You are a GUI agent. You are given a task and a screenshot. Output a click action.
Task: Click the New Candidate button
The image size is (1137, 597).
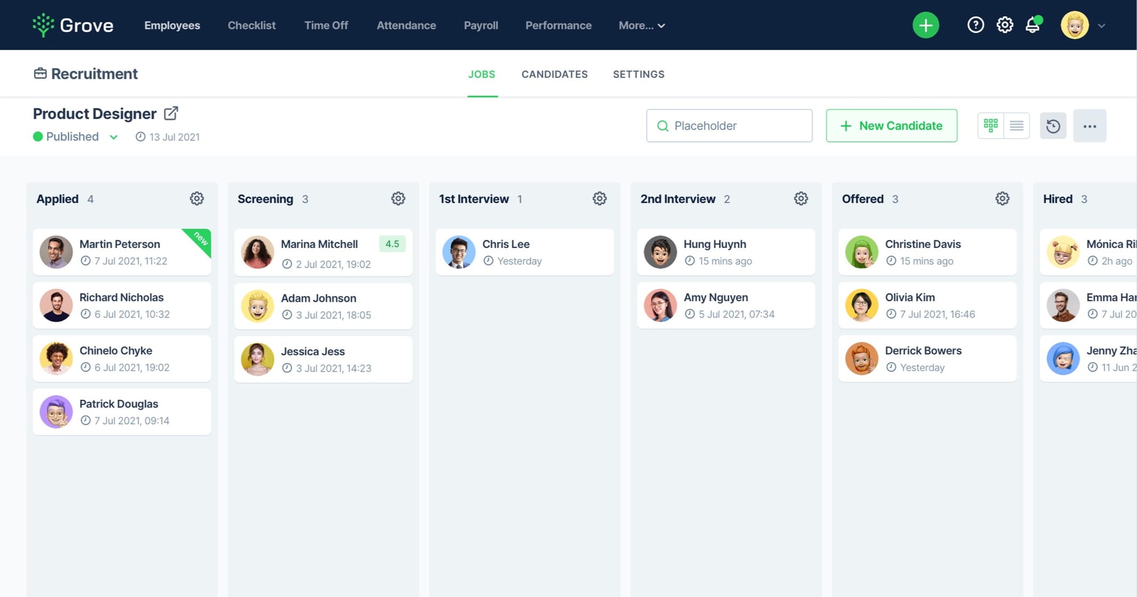[891, 126]
